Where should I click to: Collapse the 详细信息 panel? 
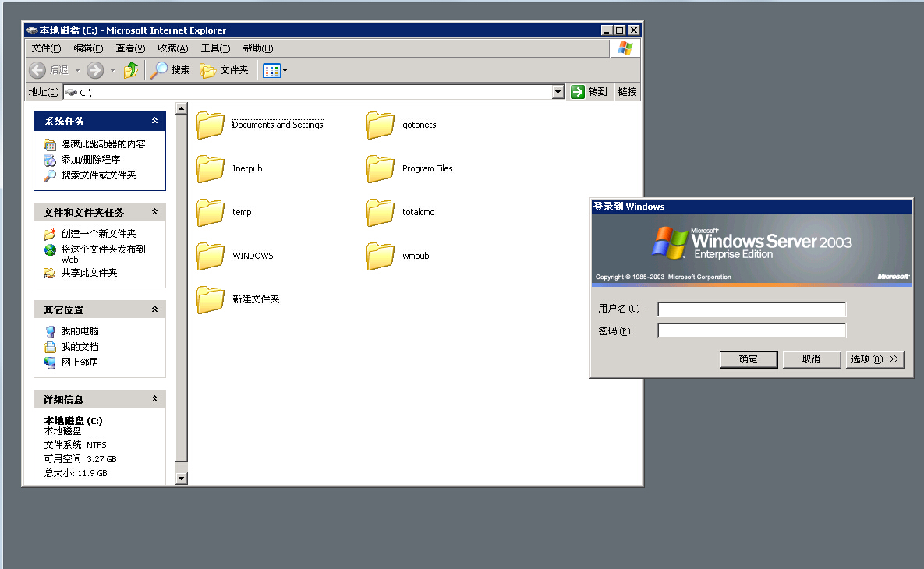coord(154,399)
